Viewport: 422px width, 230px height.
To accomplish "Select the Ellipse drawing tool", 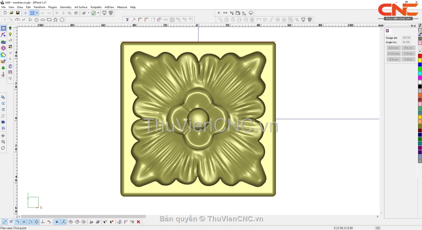I will pyautogui.click(x=43, y=20).
